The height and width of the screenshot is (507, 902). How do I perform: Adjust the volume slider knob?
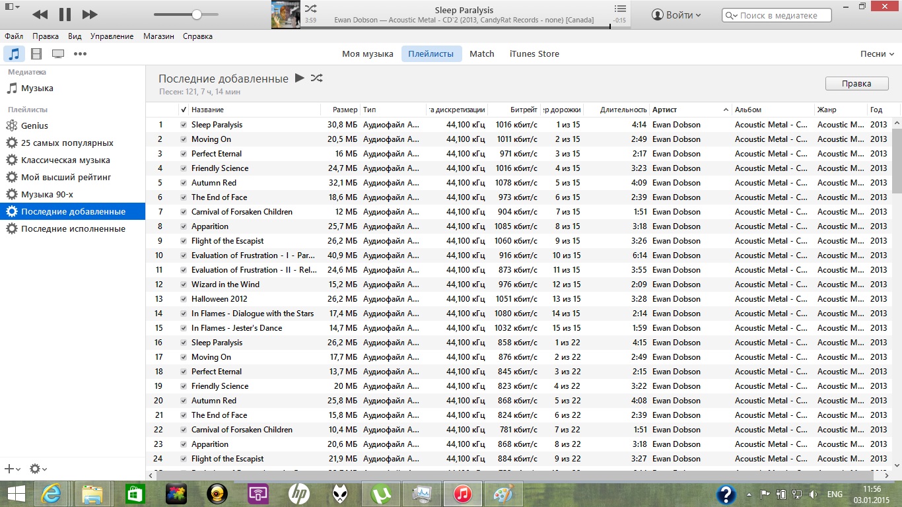(197, 15)
